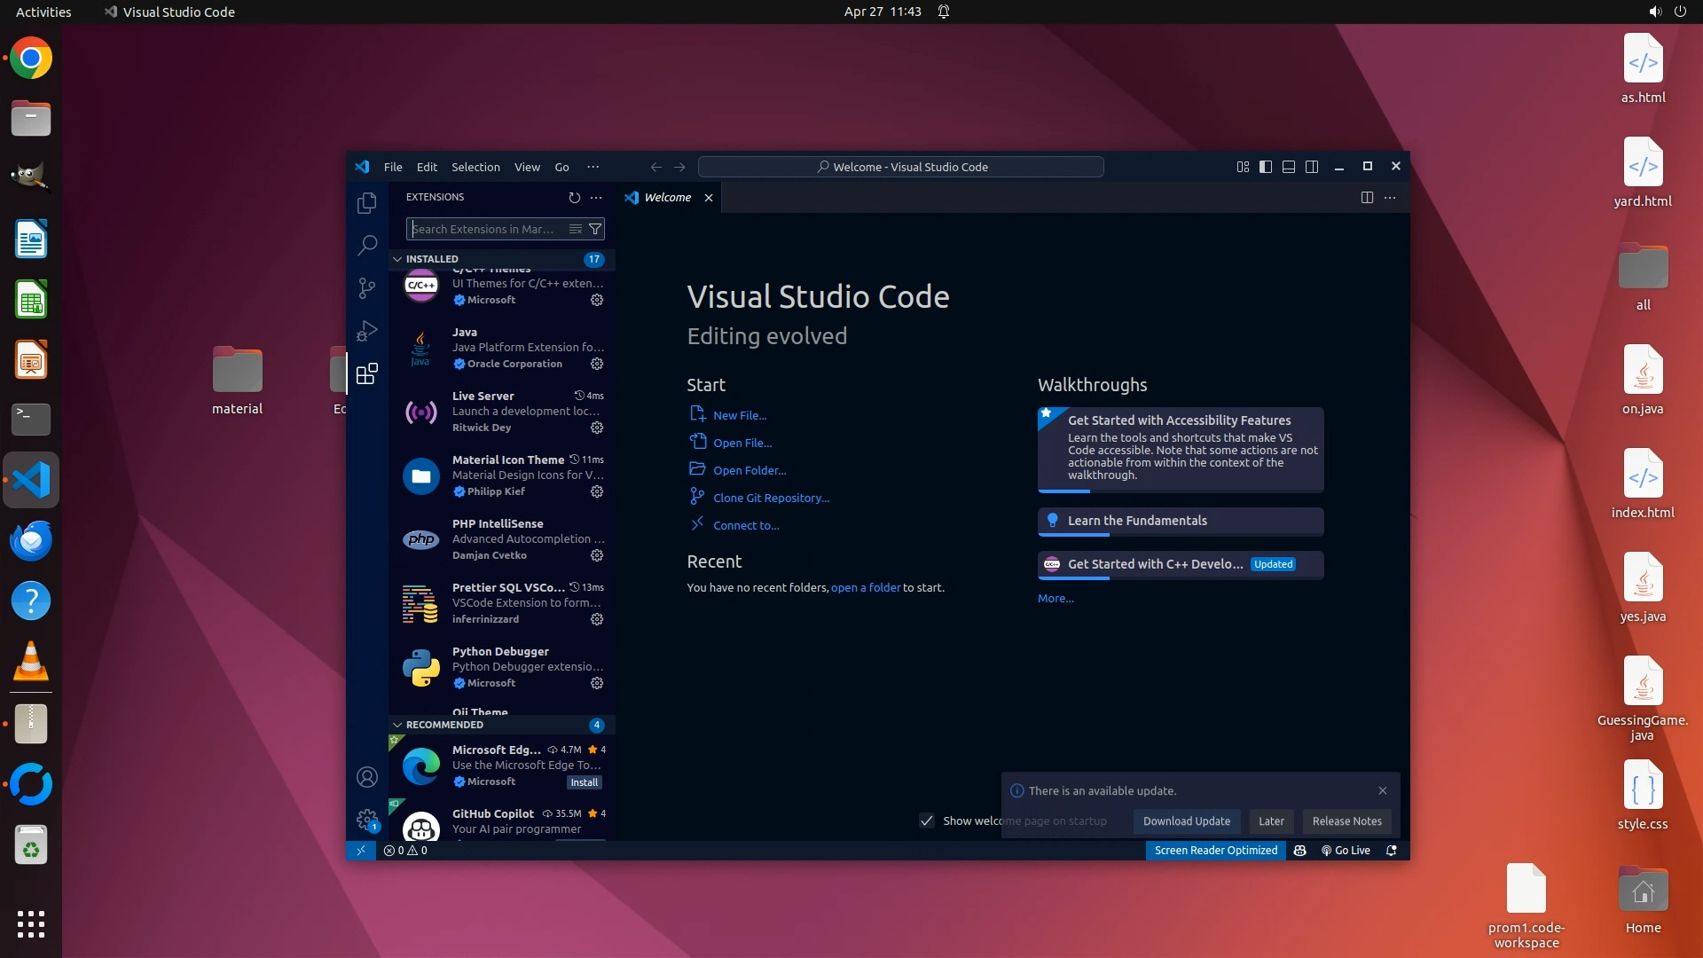Screen dimensions: 1703x958
Task: Open the Live Server extension's gear settings
Action: (x=597, y=428)
